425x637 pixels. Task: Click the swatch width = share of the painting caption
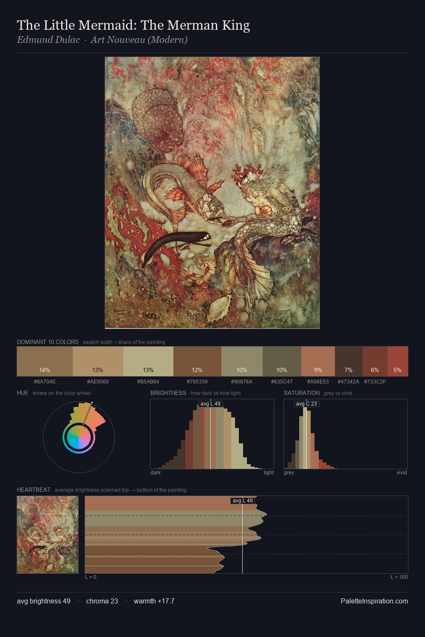tap(124, 342)
